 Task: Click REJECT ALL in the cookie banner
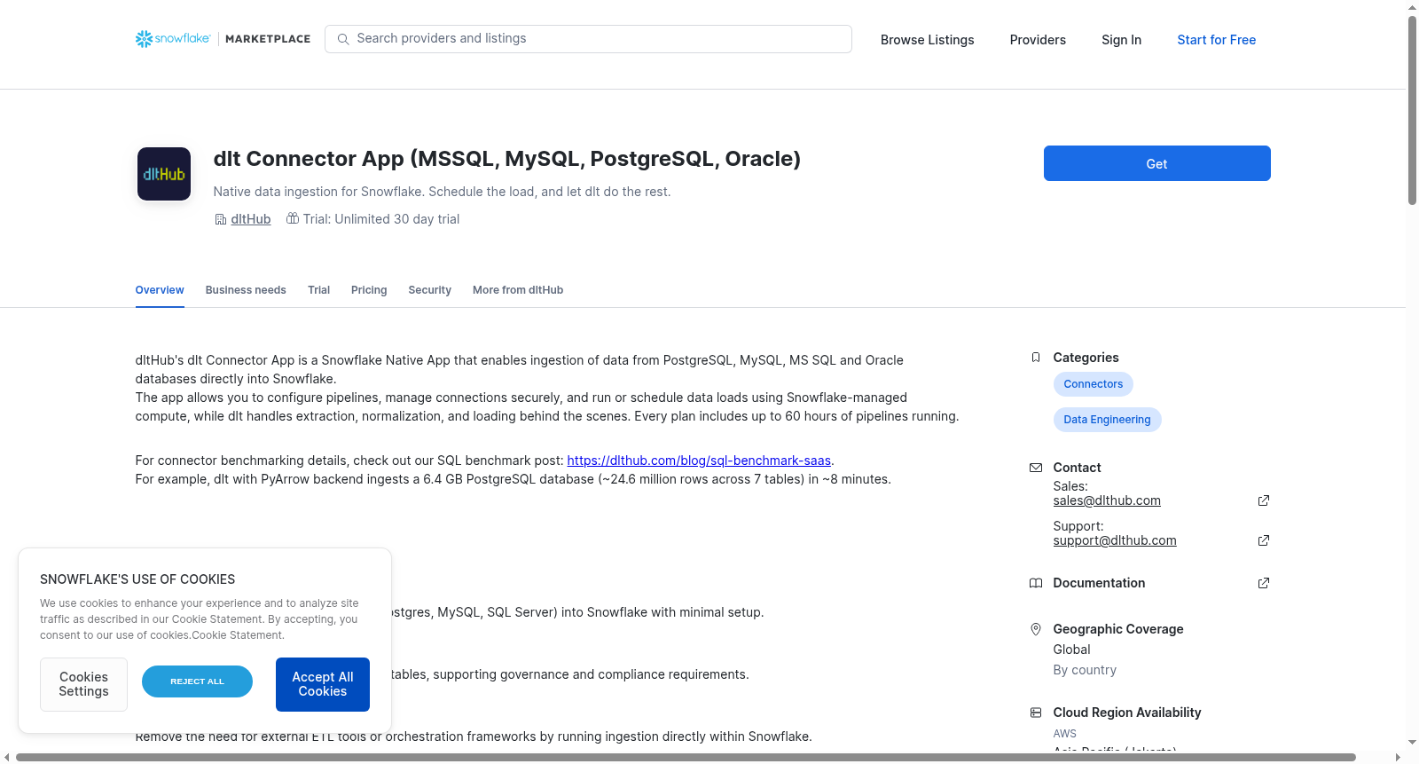pos(197,681)
